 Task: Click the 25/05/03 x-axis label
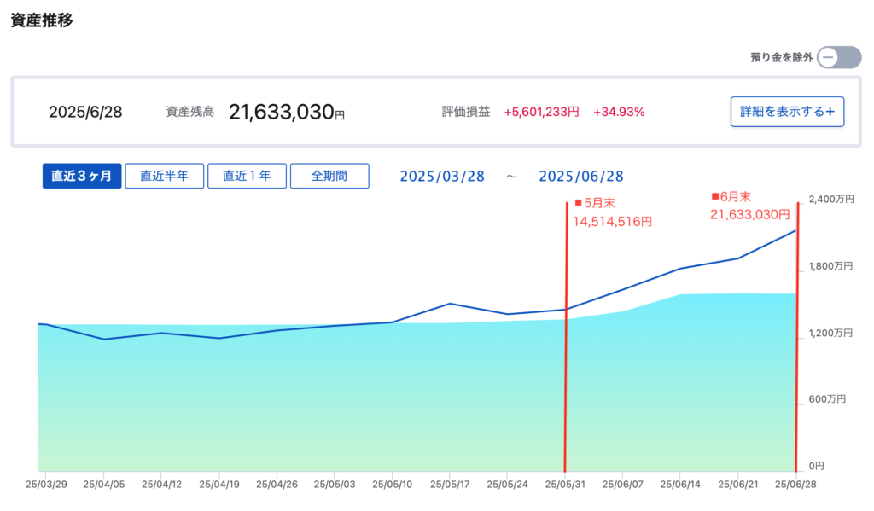(x=335, y=485)
